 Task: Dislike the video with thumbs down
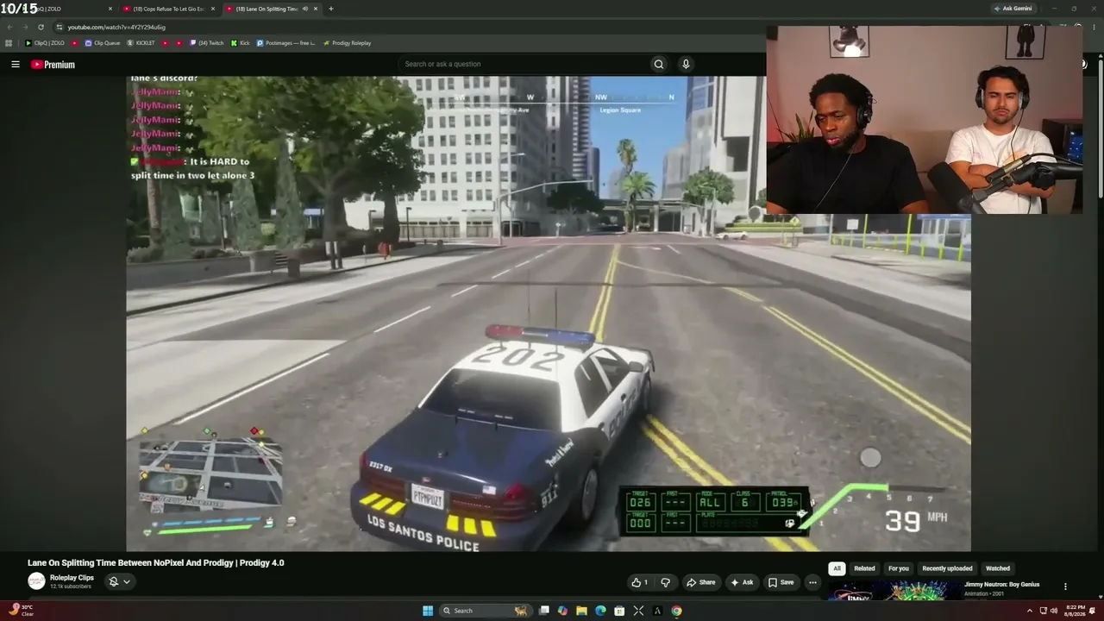[x=665, y=582]
